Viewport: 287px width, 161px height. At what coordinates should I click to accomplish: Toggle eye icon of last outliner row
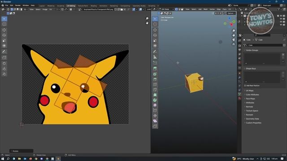(281, 25)
